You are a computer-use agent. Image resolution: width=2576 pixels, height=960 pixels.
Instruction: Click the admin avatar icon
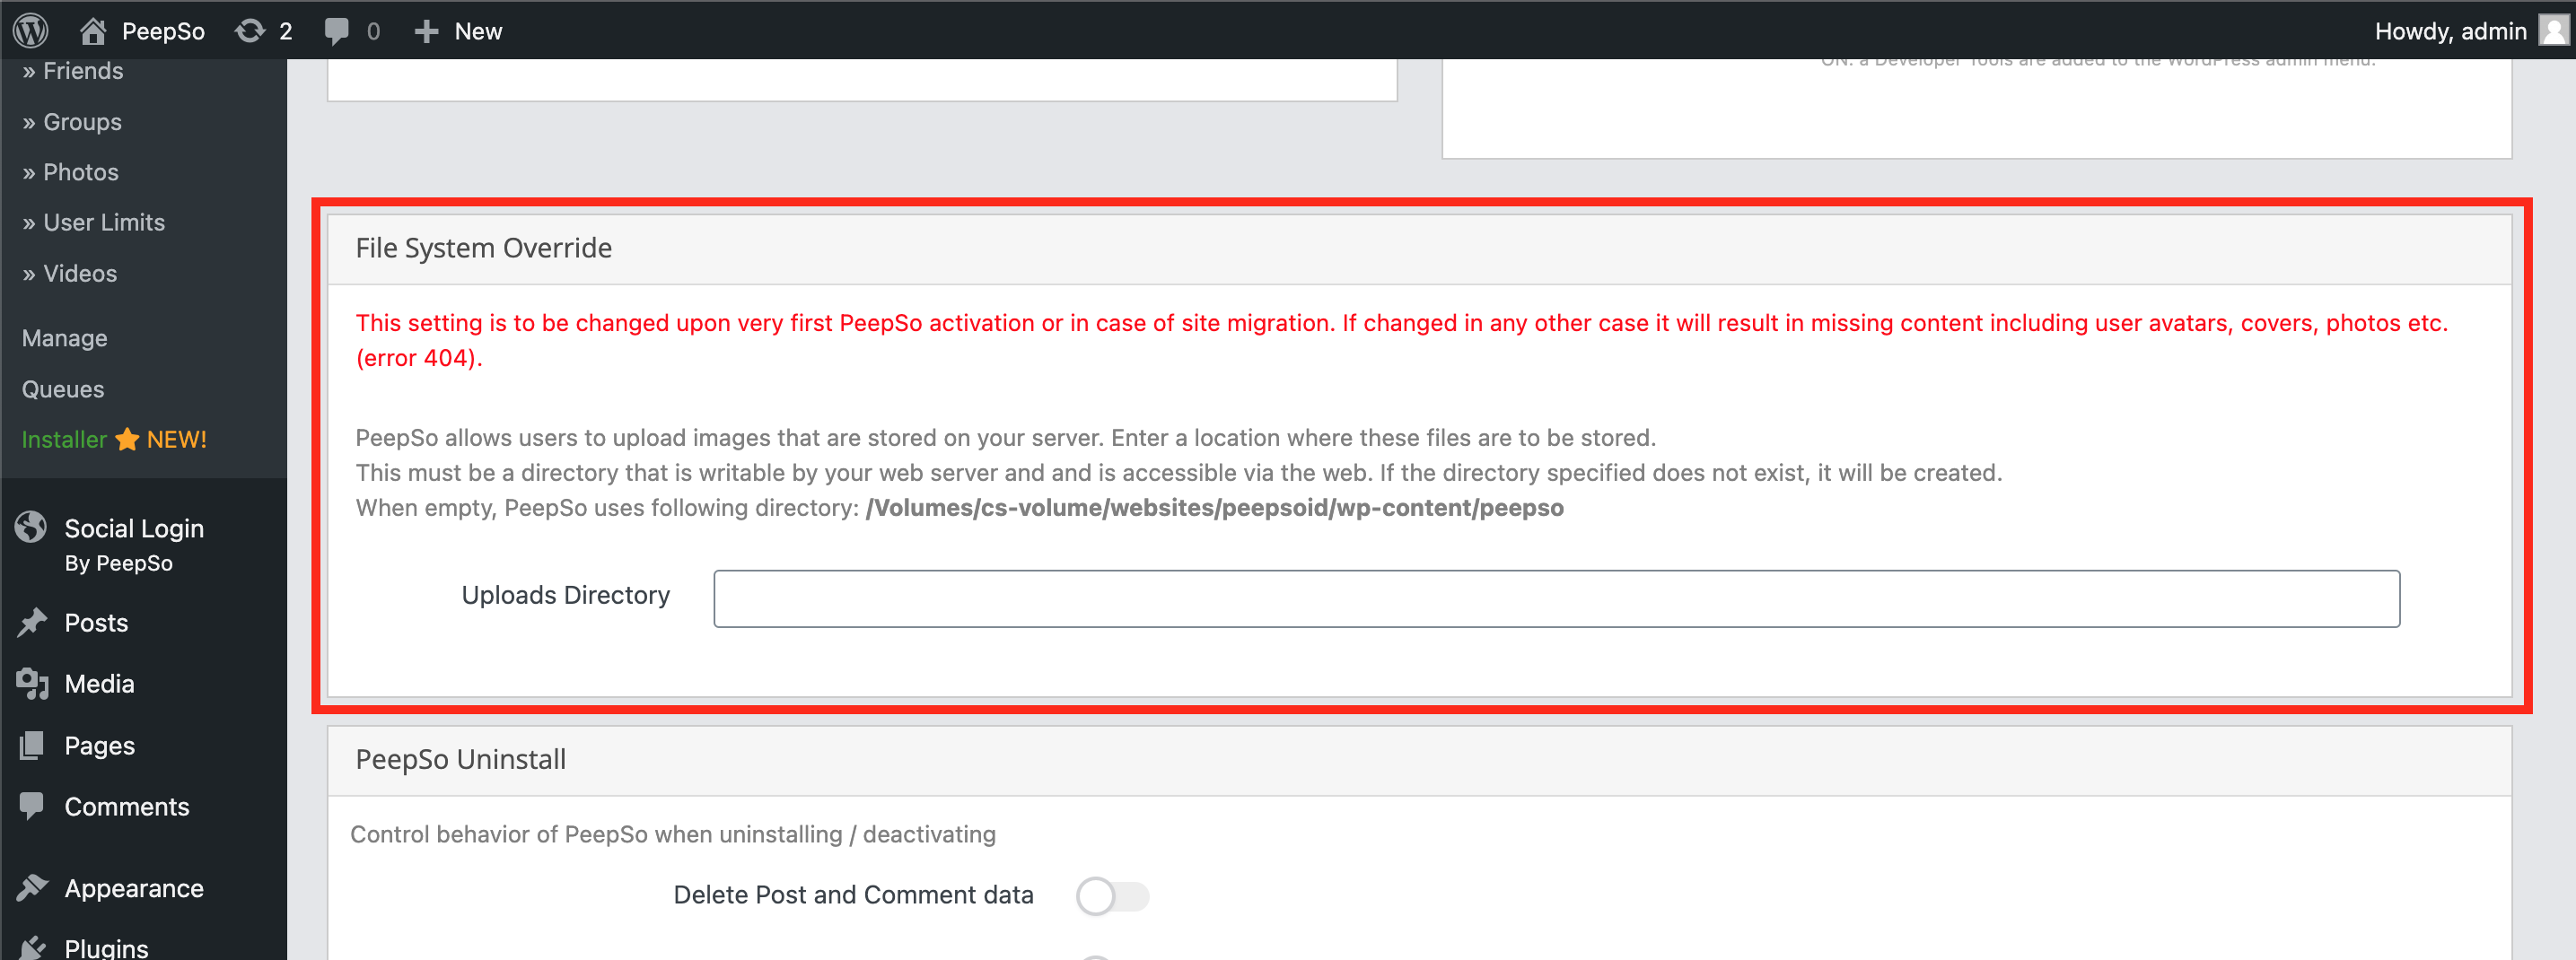tap(2553, 31)
